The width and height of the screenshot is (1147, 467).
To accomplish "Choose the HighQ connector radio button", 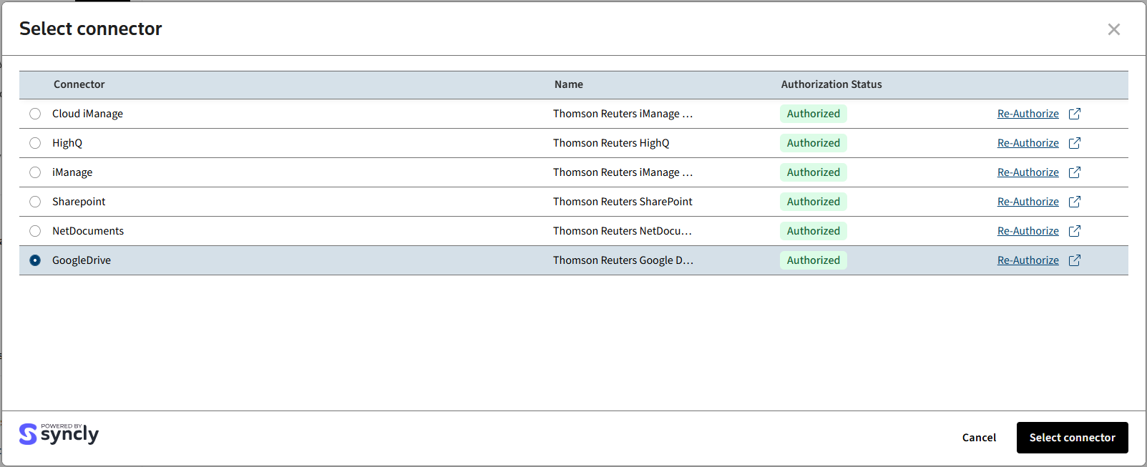I will pos(35,143).
